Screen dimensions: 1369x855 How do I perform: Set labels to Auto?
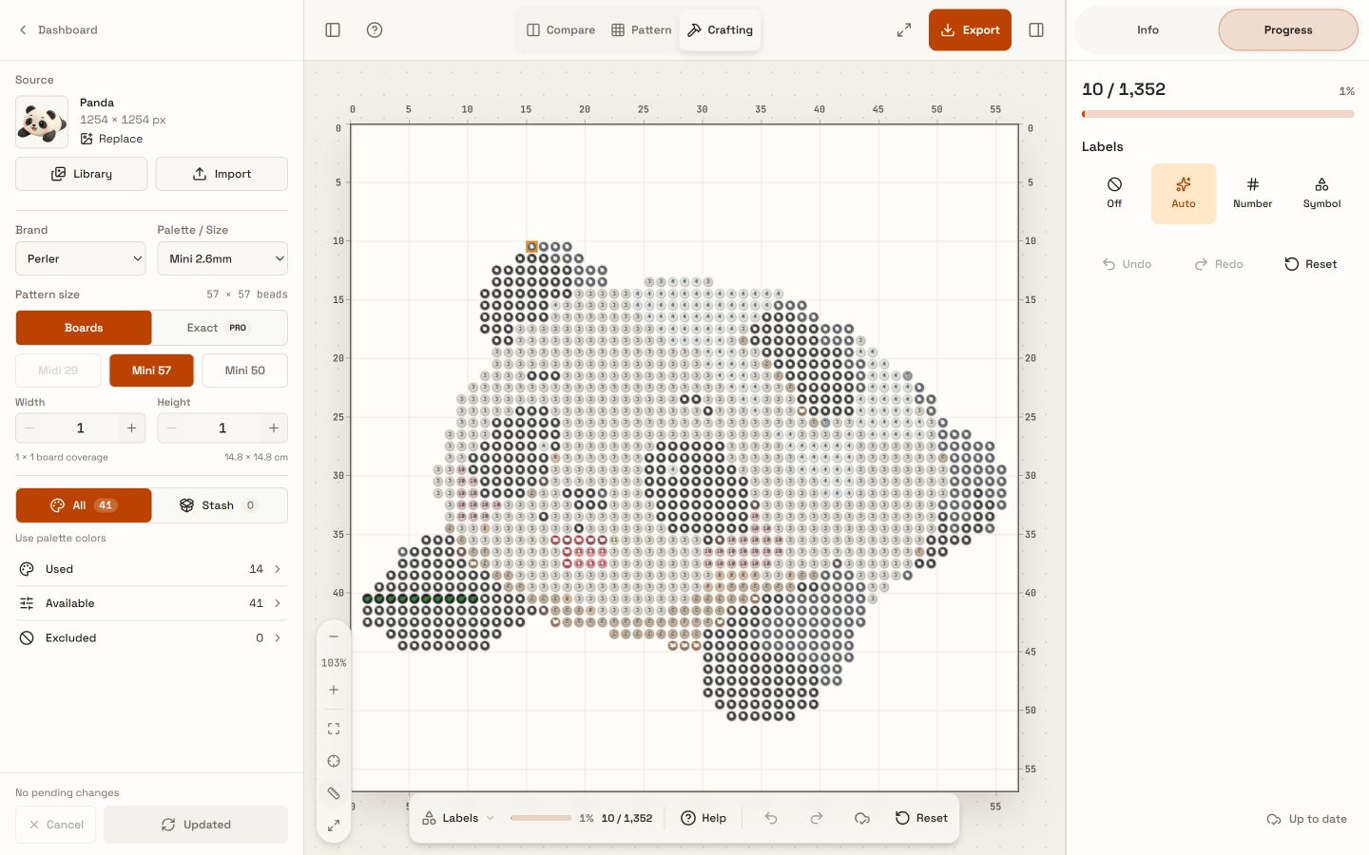tap(1184, 193)
